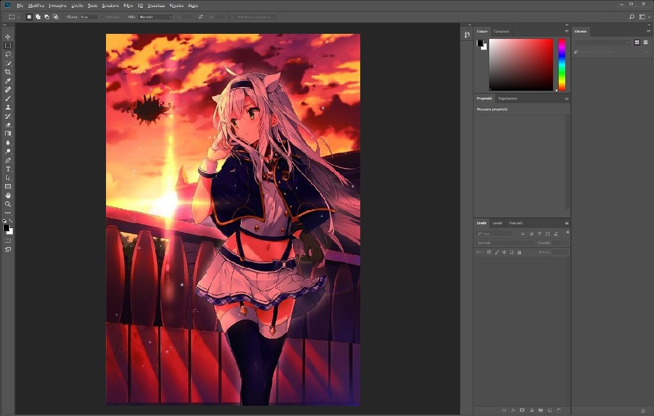This screenshot has height=416, width=654.
Task: Choose Add to selection mode
Action: click(38, 17)
